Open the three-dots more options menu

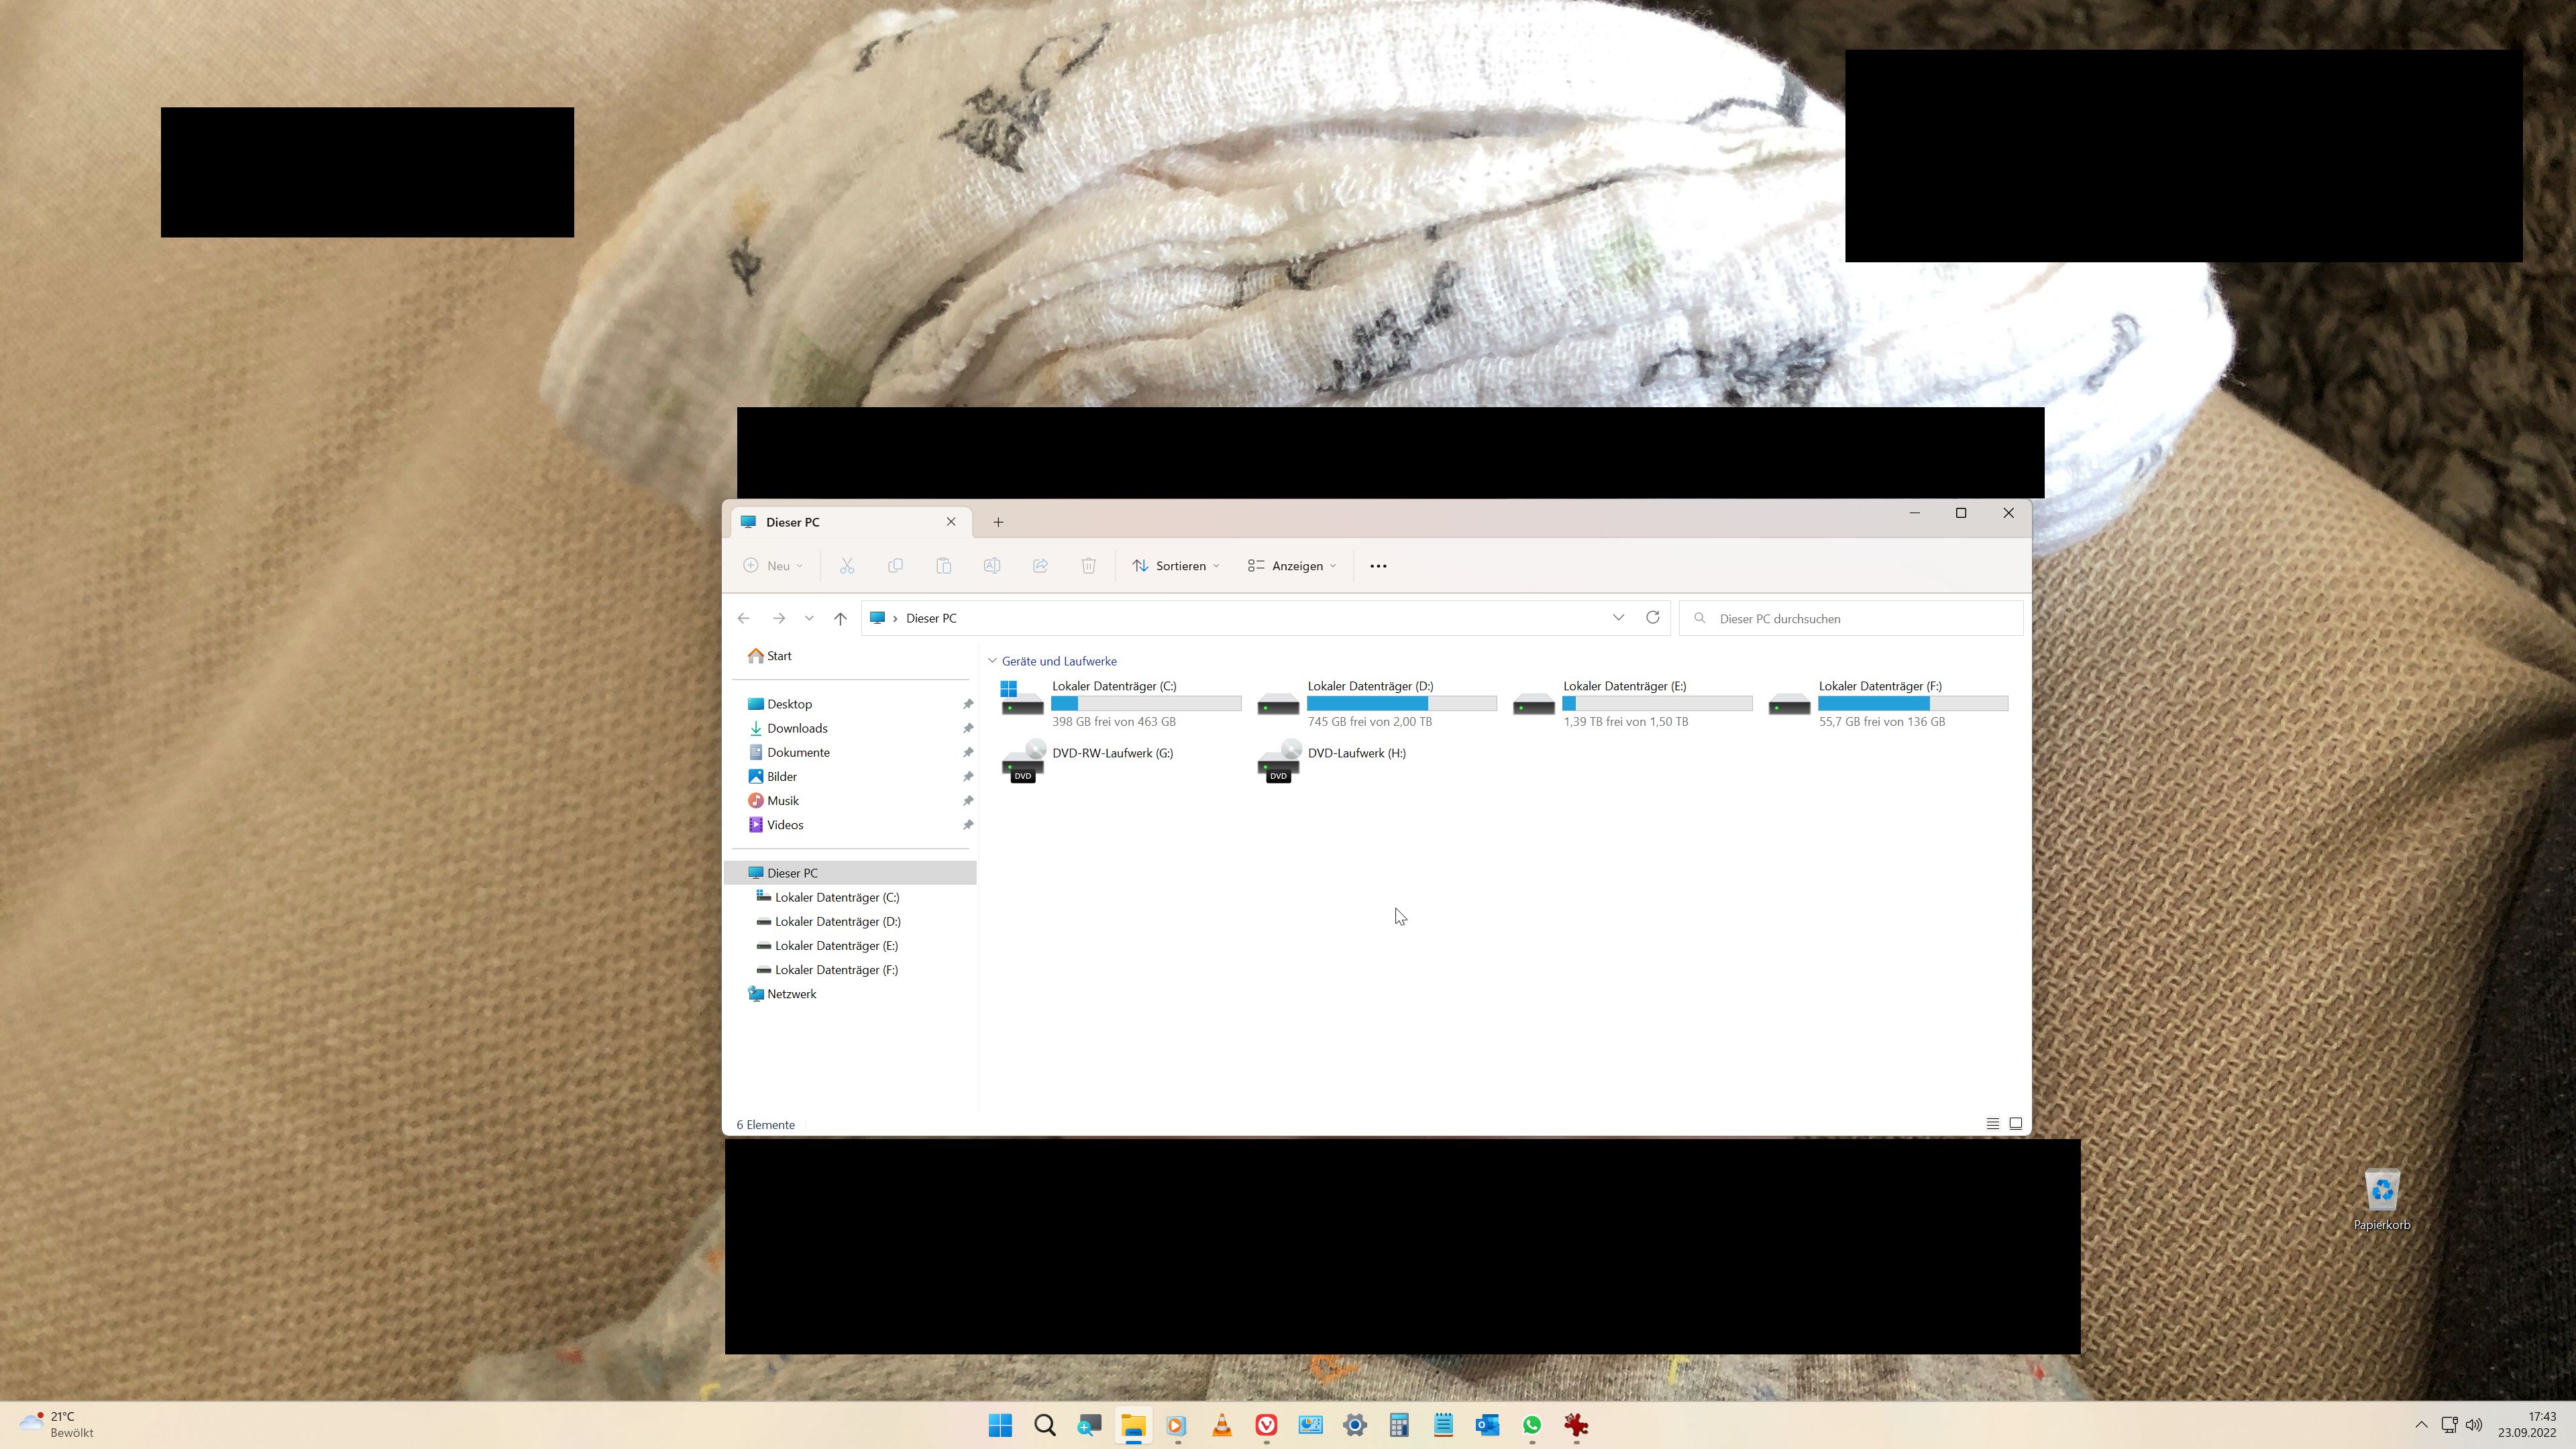click(x=1378, y=566)
